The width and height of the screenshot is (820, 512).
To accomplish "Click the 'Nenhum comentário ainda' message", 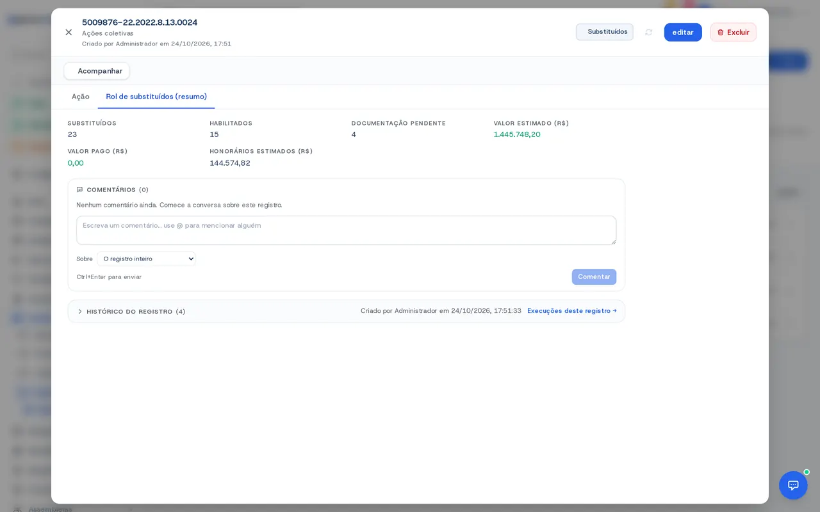I will 179,205.
